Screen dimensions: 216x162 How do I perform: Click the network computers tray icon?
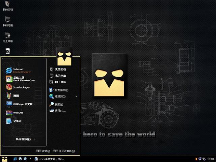(x=200, y=159)
